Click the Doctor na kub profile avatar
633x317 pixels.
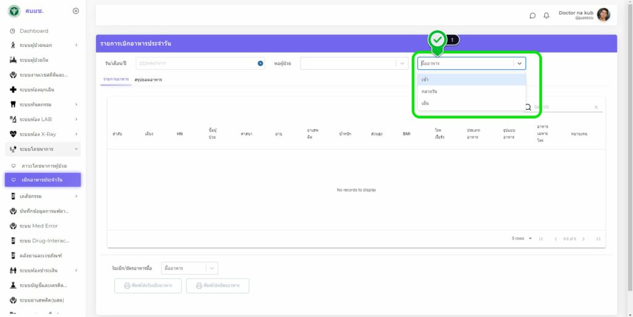click(x=603, y=15)
